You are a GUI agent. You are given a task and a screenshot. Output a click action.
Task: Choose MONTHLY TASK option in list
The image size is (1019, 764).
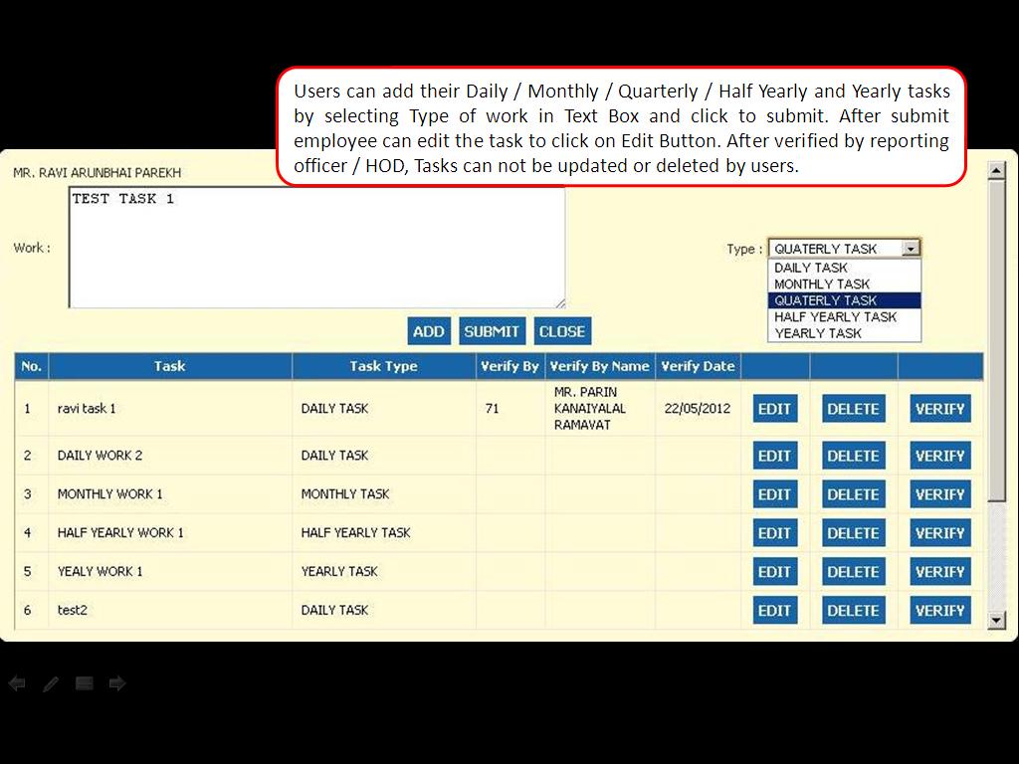[x=822, y=284]
